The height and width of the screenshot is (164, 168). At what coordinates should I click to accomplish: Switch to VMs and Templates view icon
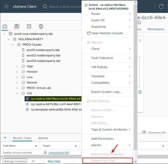[17, 26]
